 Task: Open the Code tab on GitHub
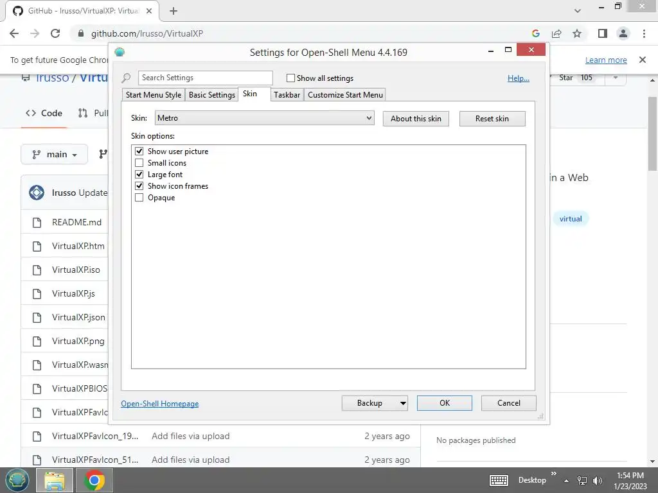tap(44, 113)
